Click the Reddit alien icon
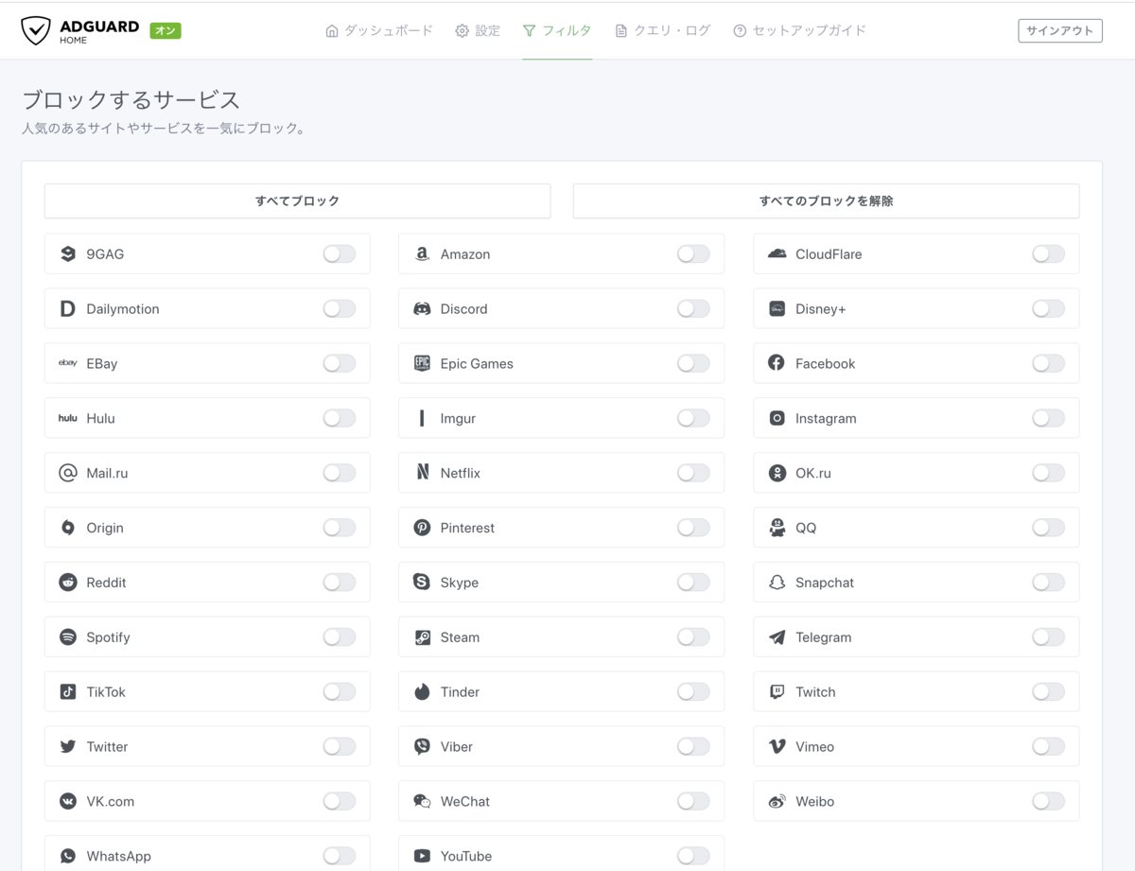The image size is (1135, 871). point(68,583)
